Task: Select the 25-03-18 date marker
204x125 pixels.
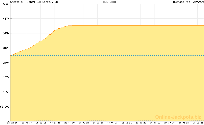Action: 41,123
